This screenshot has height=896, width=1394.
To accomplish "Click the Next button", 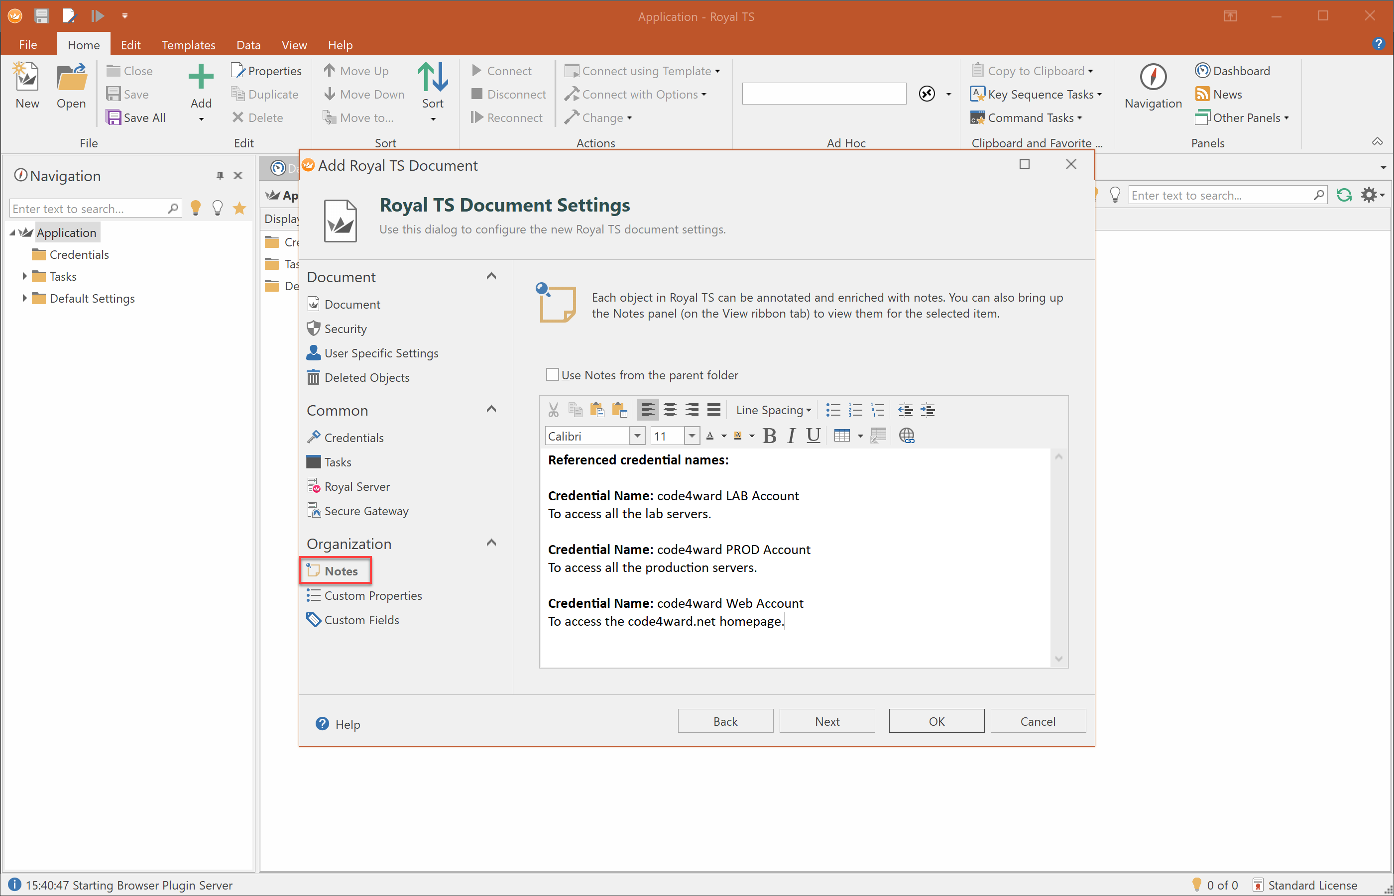I will pyautogui.click(x=826, y=721).
